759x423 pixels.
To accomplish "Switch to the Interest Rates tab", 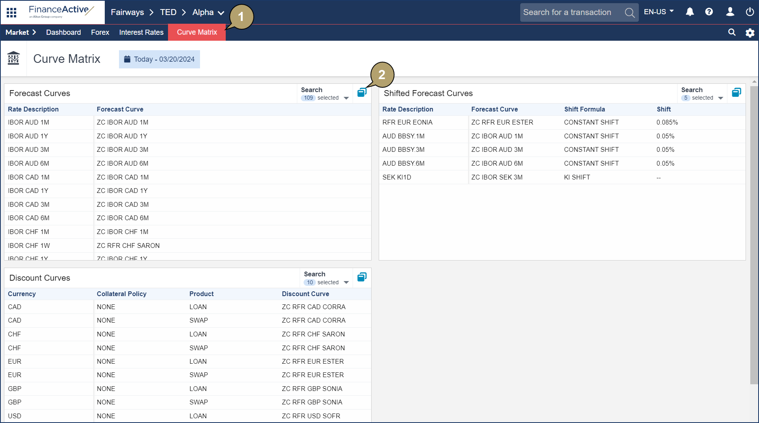I will pyautogui.click(x=141, y=32).
